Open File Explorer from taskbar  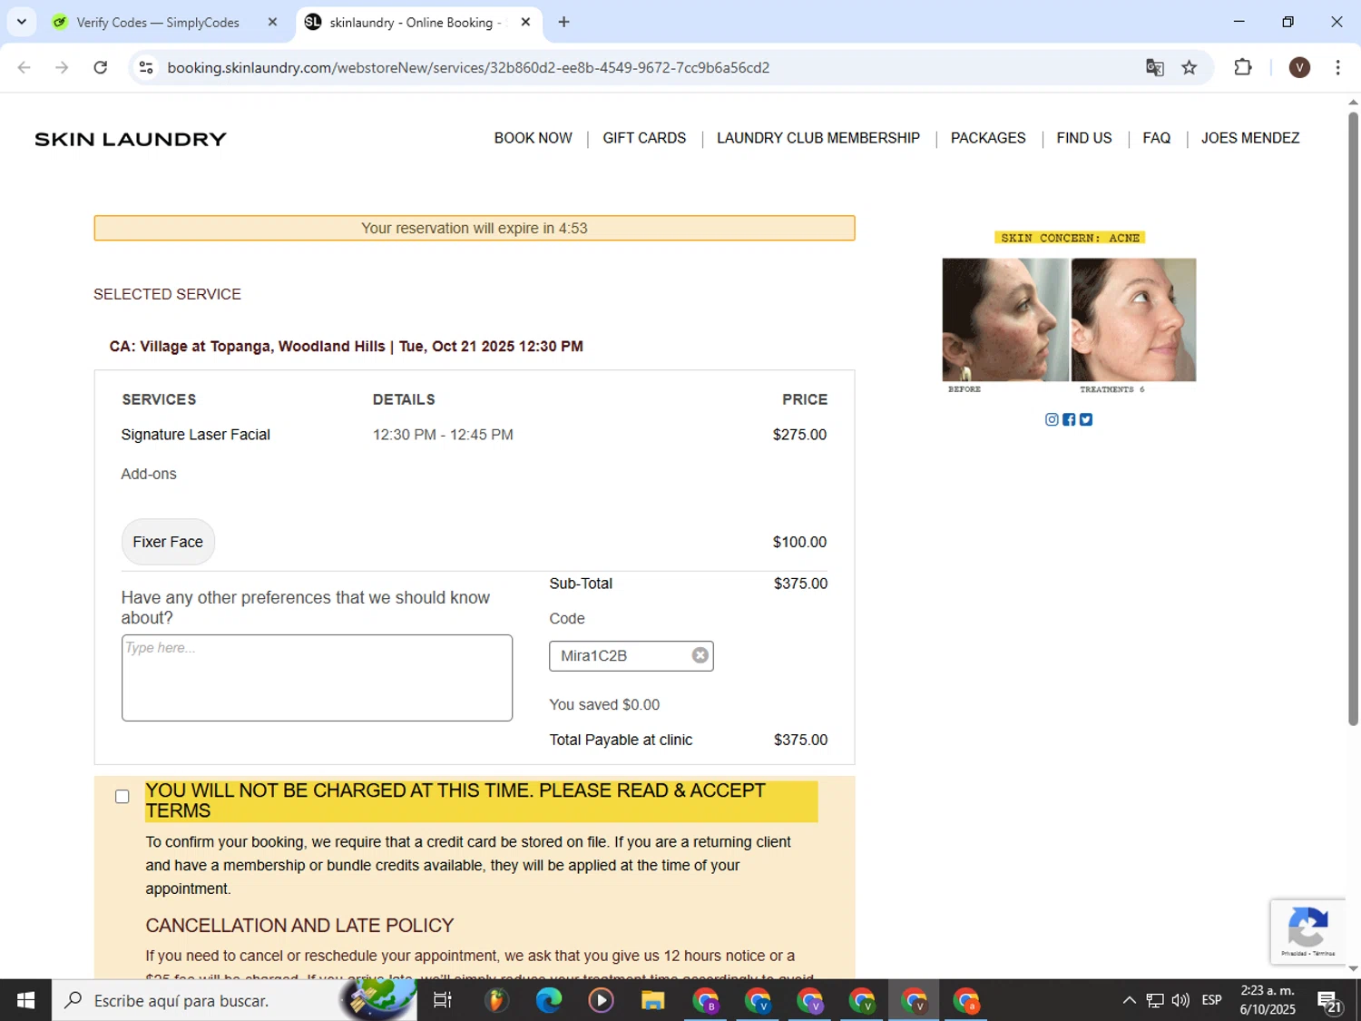652,1000
